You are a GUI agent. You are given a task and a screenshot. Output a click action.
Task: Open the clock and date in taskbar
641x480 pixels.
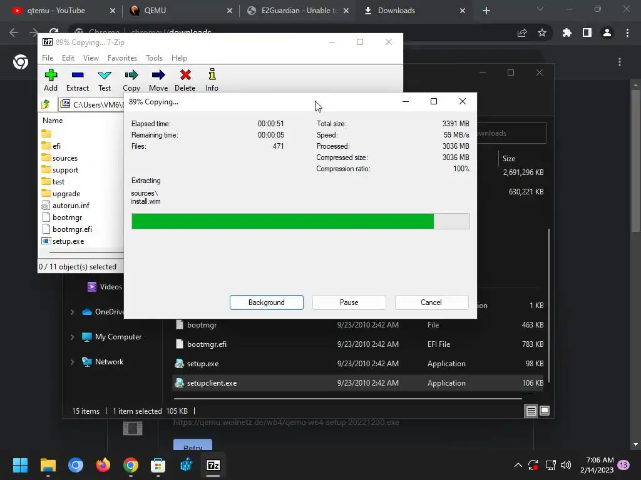coord(597,465)
